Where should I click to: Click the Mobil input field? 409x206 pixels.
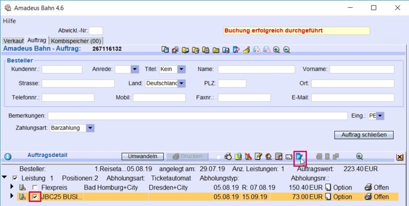pyautogui.click(x=159, y=98)
